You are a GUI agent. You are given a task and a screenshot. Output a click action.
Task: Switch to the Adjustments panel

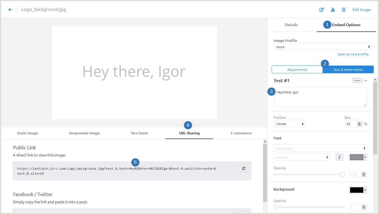(x=297, y=69)
